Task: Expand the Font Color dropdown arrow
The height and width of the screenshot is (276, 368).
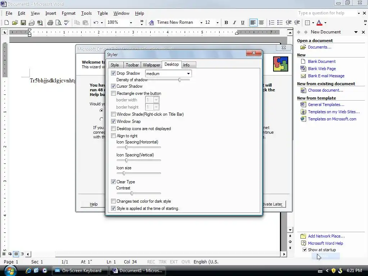Action: (x=325, y=23)
